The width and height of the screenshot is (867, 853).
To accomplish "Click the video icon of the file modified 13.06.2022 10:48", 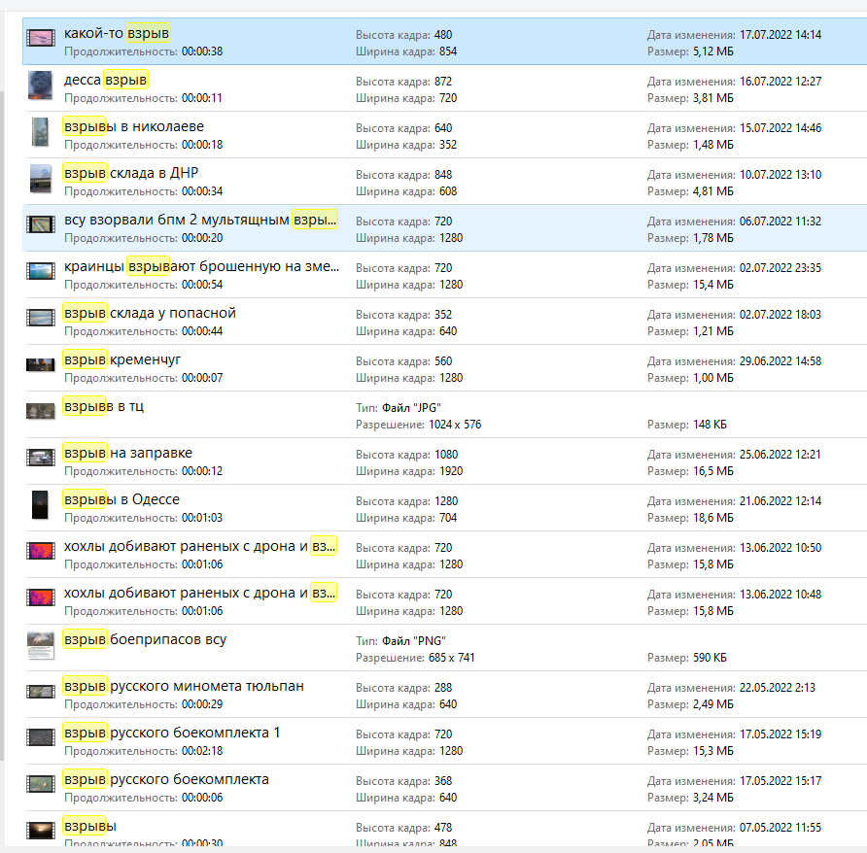I will tap(41, 597).
